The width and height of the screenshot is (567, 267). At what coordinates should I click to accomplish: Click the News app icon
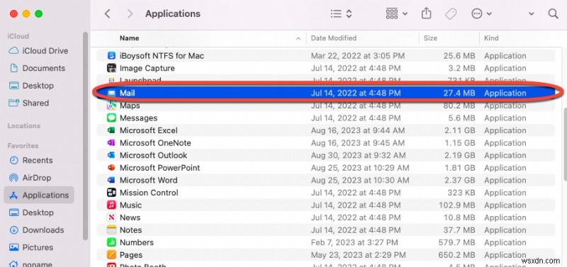[111, 217]
